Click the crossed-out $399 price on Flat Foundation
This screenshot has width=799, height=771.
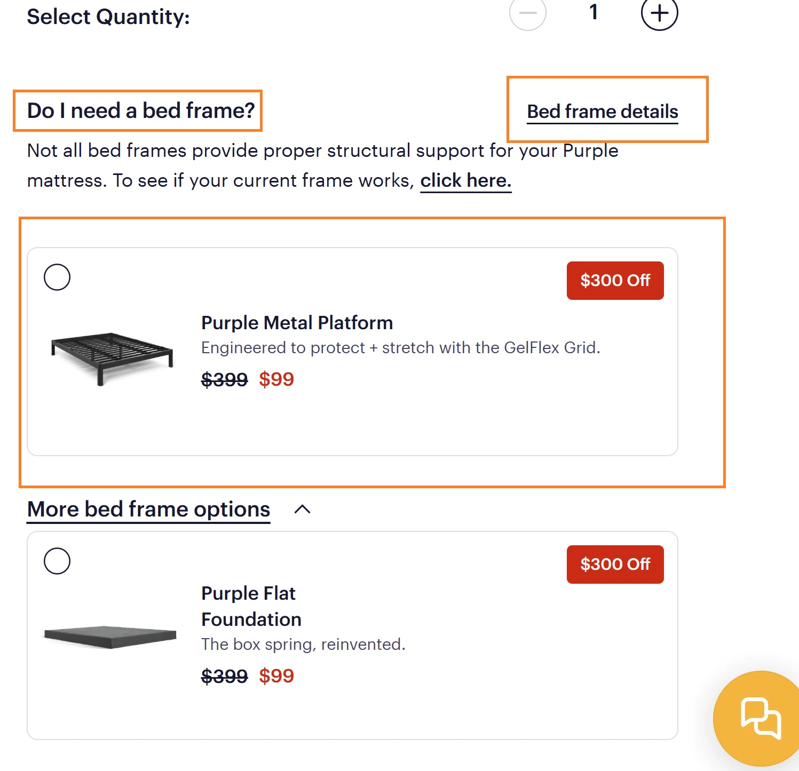pos(224,676)
